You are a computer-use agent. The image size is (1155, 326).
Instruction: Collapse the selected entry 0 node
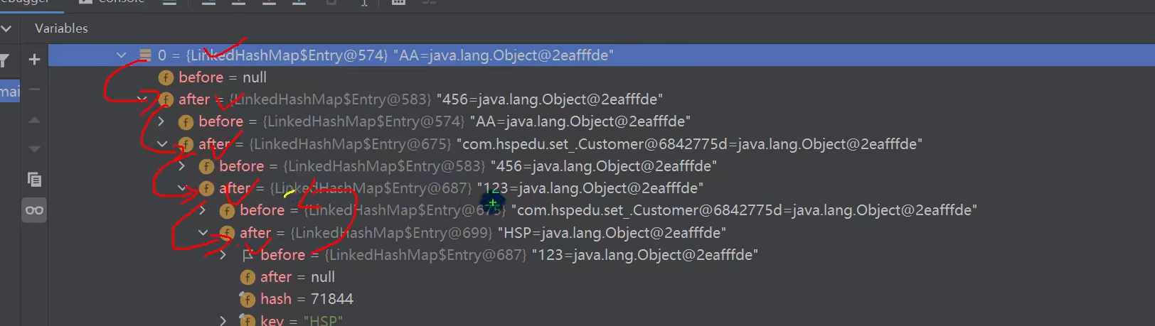(122, 55)
